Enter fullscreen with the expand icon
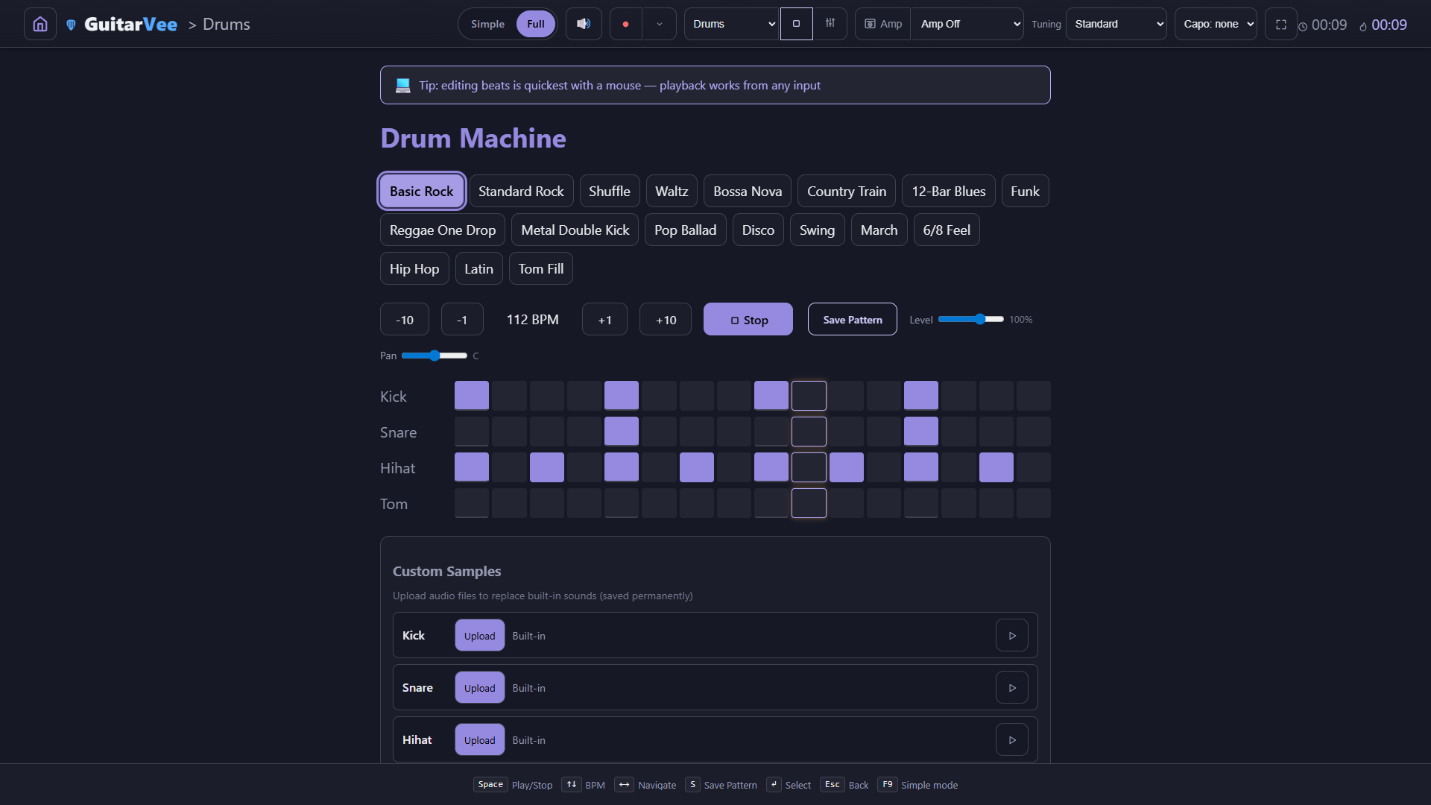This screenshot has height=805, width=1431. [1281, 24]
